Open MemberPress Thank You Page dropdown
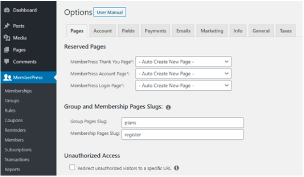The width and height of the screenshot is (304, 177). 183,62
